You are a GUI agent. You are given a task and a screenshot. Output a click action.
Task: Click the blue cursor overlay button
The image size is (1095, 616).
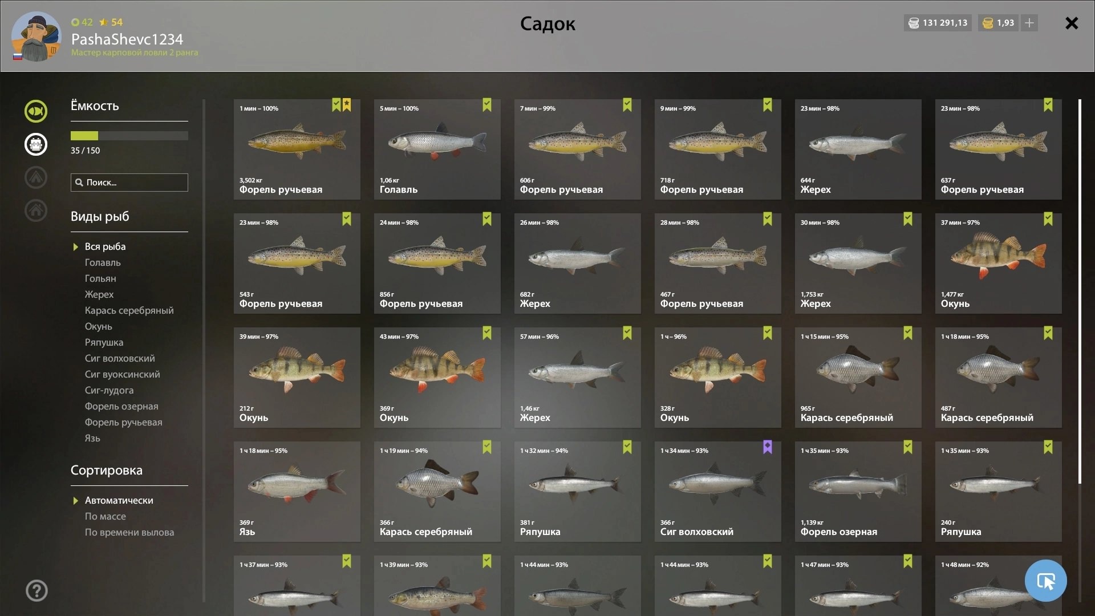tap(1045, 581)
